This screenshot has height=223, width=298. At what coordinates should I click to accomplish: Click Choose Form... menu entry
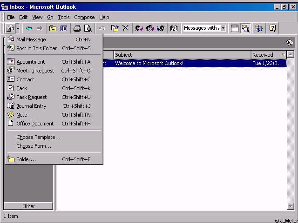[x=54, y=146]
